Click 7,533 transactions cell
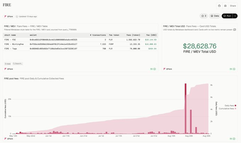241x143 pixels. (103, 44)
